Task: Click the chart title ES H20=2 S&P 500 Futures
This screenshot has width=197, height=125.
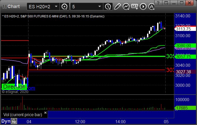Action: click(x=53, y=16)
